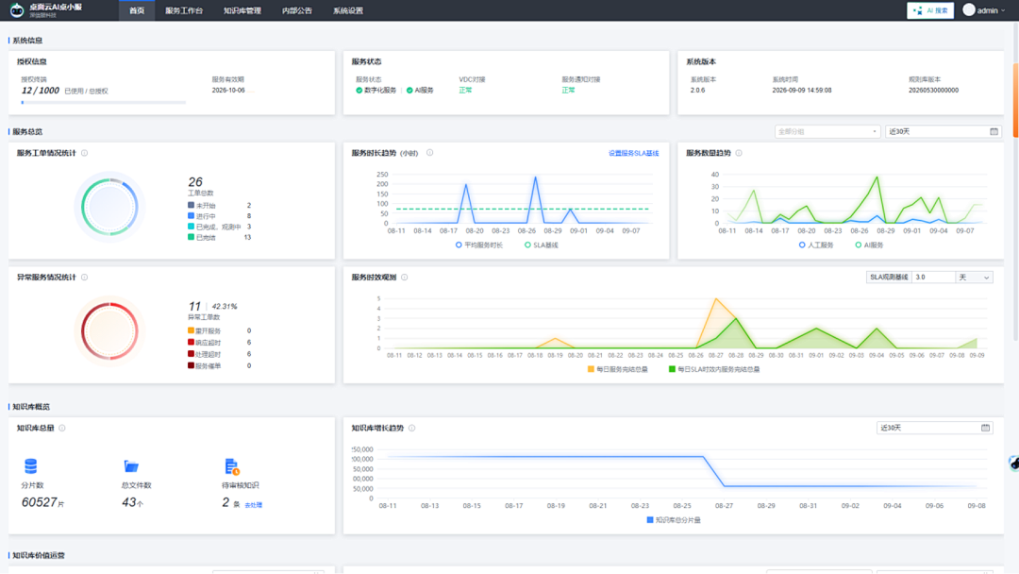Click the floating assistant icon at right edge

click(x=1013, y=463)
